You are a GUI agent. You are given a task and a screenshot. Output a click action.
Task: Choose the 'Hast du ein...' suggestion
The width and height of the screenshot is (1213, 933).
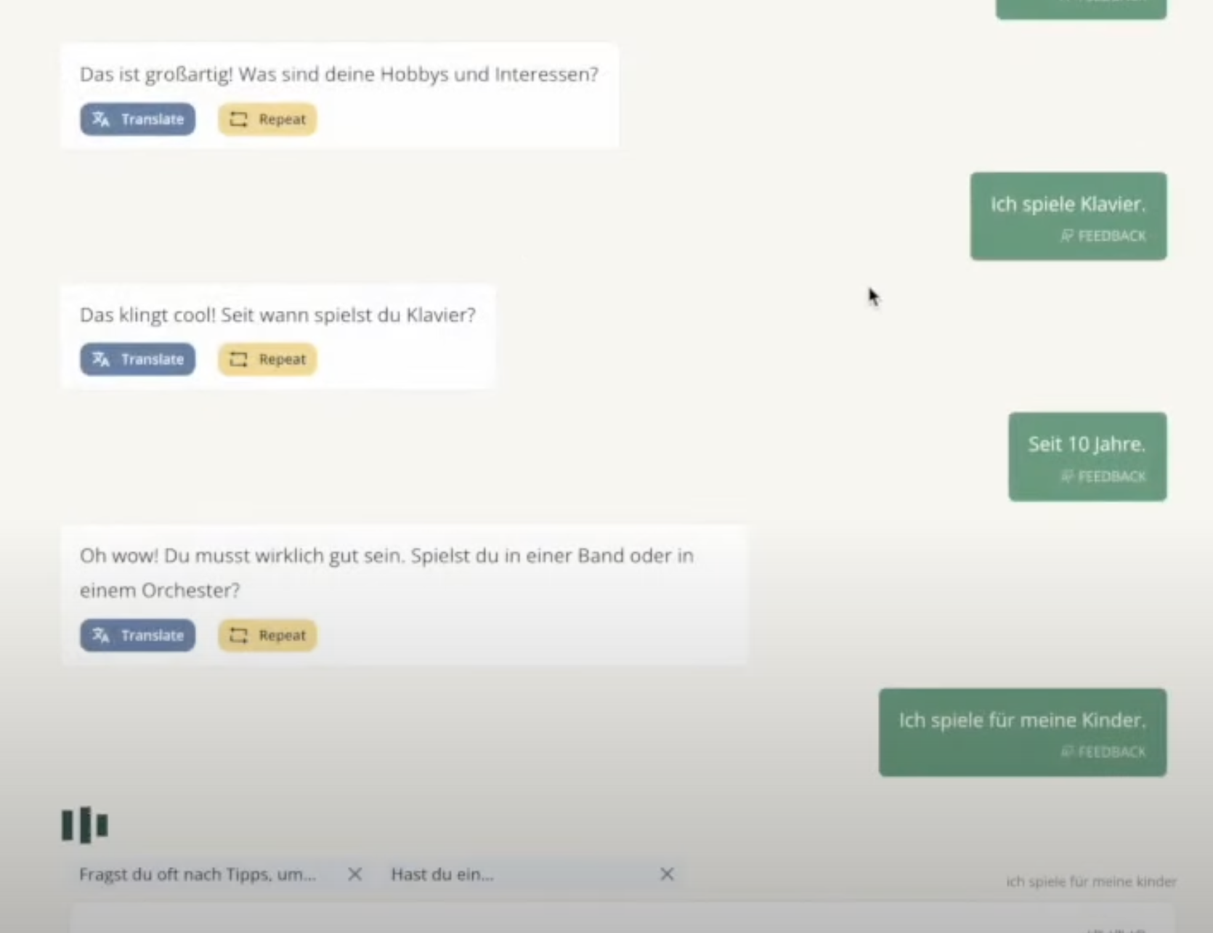pos(442,874)
